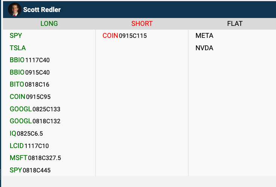Select the SHORT column header

[x=142, y=24]
